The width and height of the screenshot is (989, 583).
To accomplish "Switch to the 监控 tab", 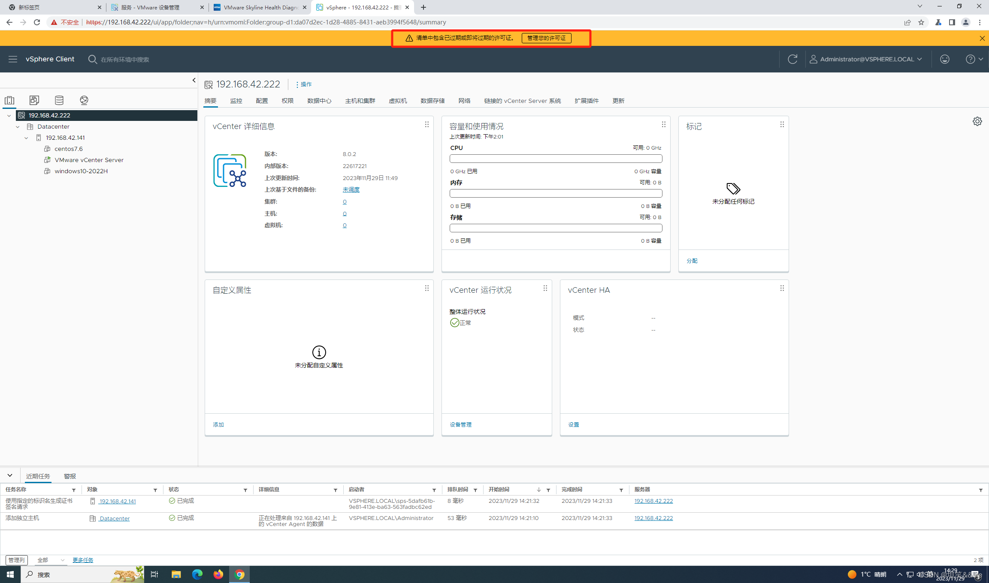I will point(236,101).
